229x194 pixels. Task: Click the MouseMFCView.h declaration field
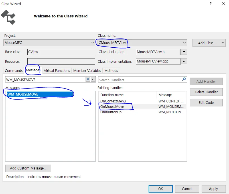point(158,52)
